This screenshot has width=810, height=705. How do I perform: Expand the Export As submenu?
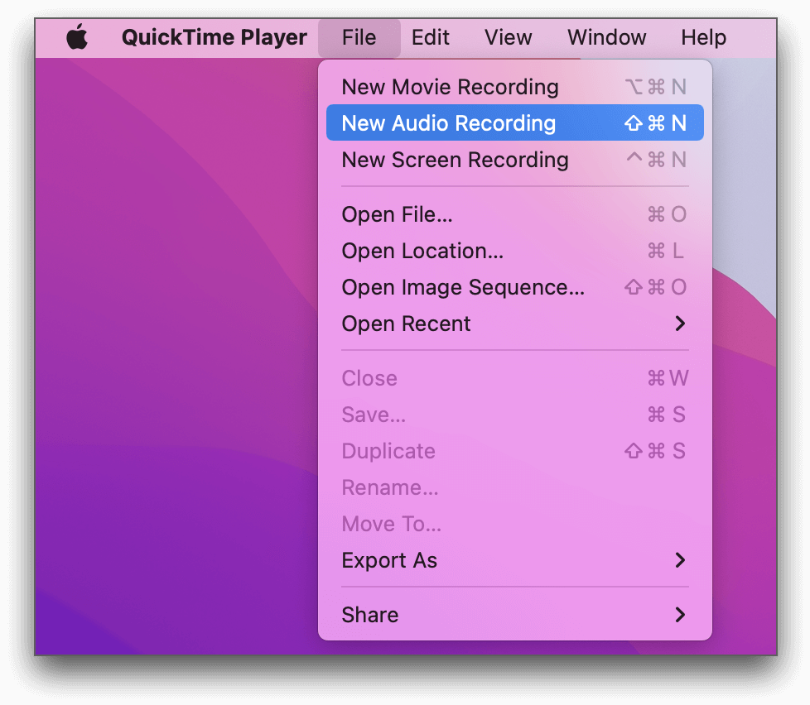[x=515, y=560]
